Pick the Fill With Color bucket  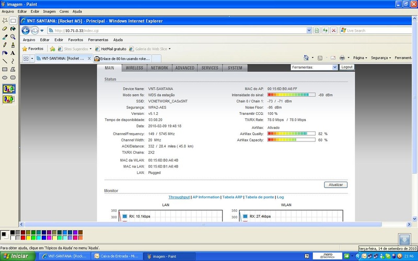coord(13,29)
